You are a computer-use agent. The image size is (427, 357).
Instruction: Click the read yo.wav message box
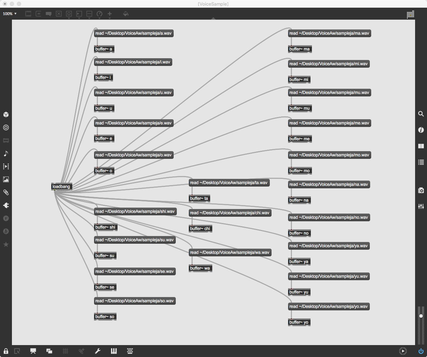[329, 307]
